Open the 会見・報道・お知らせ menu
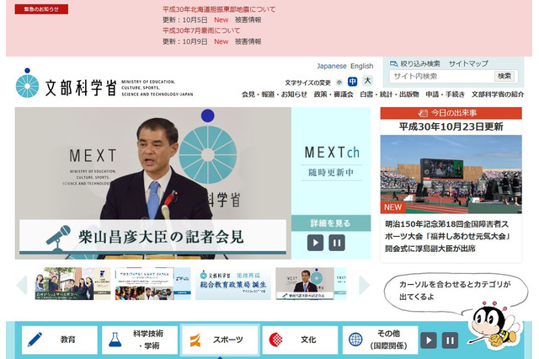 [275, 94]
